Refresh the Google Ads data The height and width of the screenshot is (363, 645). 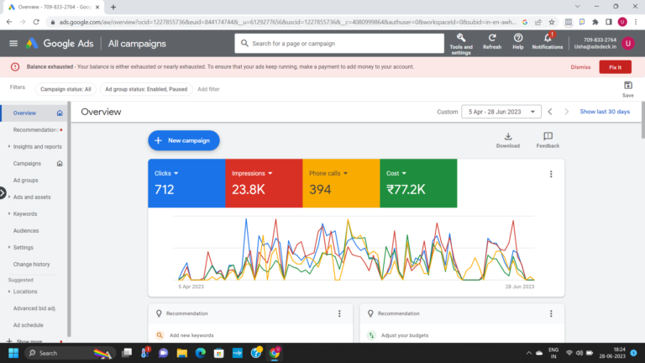pos(492,42)
